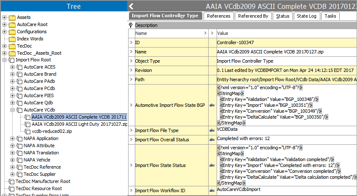Click the vcdb-reduced02.zip node icon
Viewport: 357px width, 196px height.
click(x=28, y=132)
